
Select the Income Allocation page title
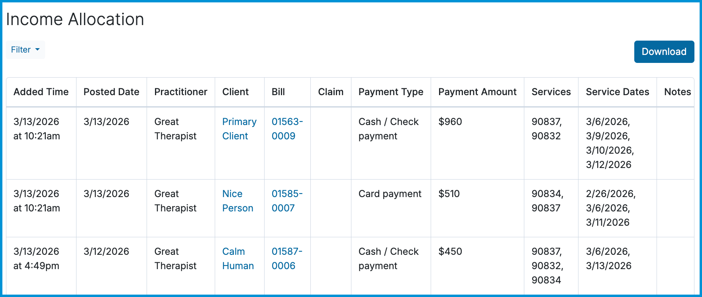(75, 19)
